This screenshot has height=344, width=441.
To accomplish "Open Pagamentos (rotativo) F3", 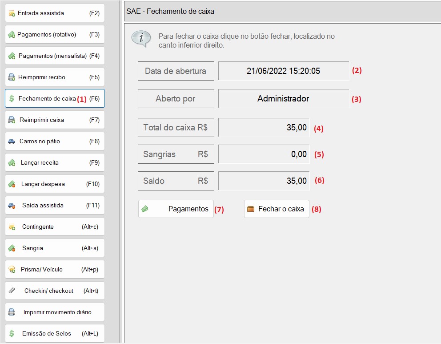I will point(55,34).
